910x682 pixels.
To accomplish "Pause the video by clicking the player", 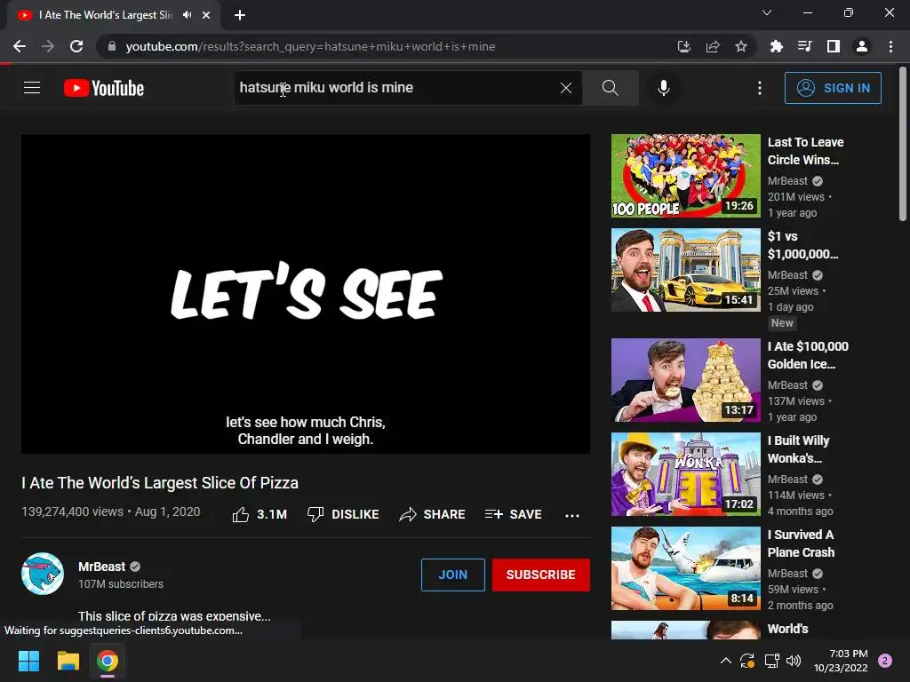I will (x=306, y=294).
